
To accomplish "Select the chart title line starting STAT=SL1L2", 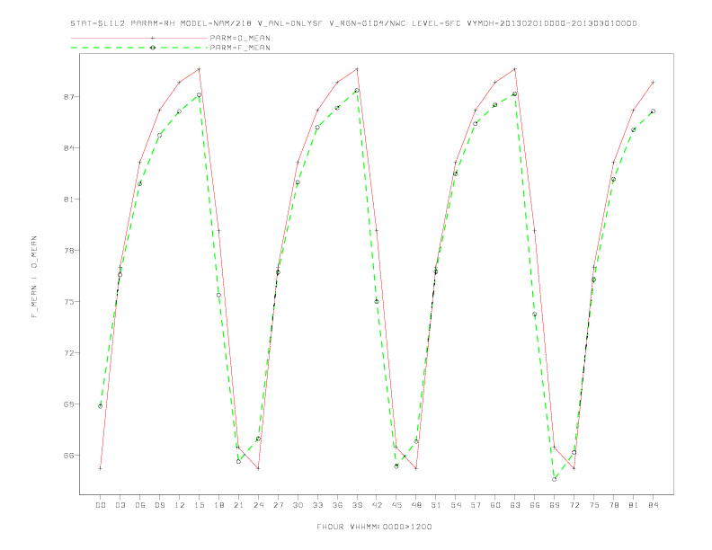I will point(353,23).
